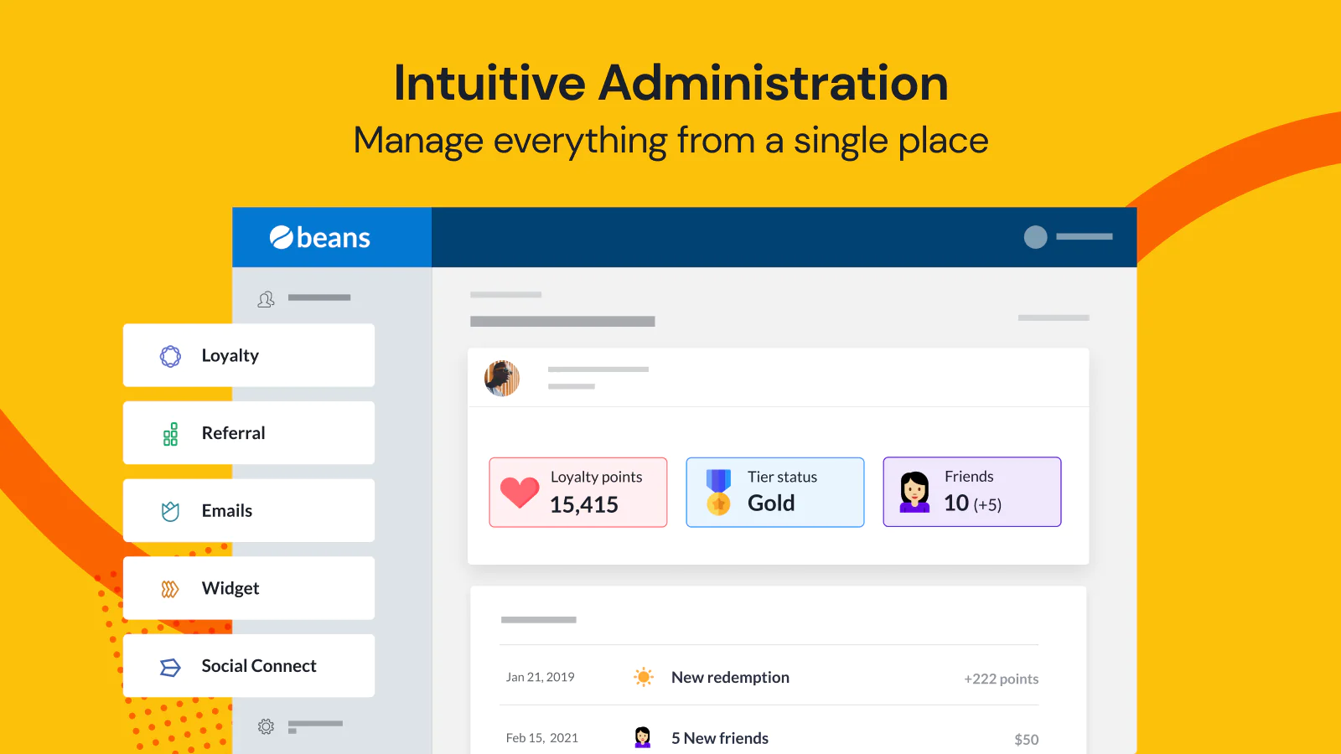Select the Social Connect menu item
The height and width of the screenshot is (754, 1341).
click(249, 666)
